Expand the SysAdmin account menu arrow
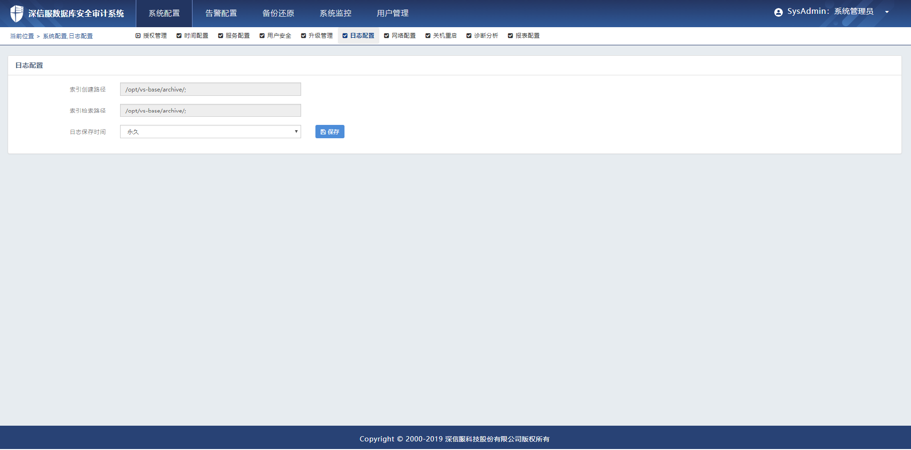This screenshot has width=911, height=450. tap(887, 12)
